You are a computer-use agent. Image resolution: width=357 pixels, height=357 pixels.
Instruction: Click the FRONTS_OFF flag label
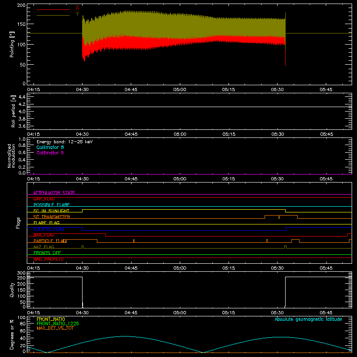pos(47,253)
